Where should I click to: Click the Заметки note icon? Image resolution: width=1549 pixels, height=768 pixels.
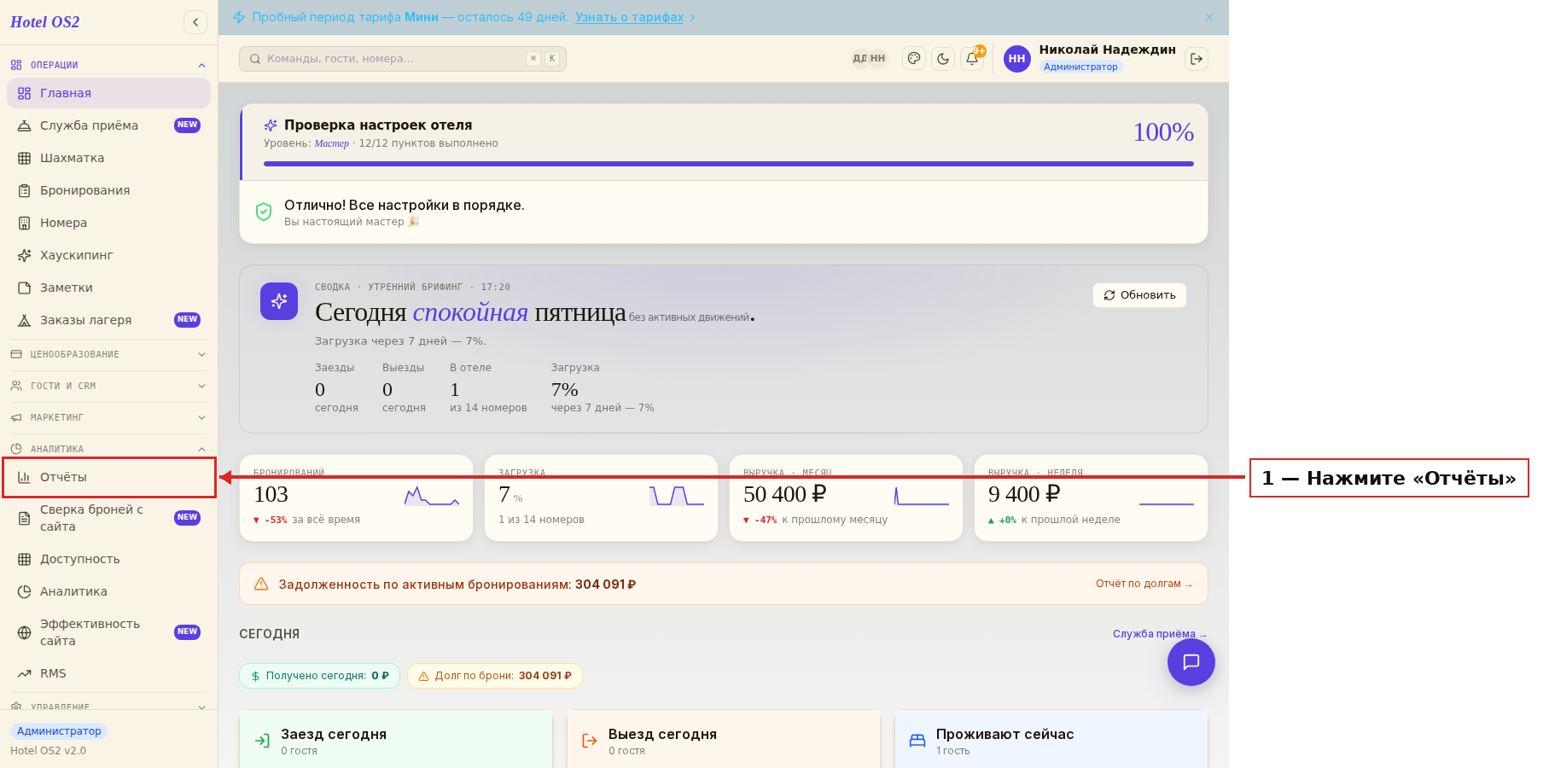(25, 288)
